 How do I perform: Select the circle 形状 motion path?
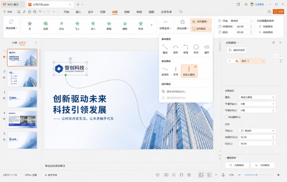pos(196,49)
